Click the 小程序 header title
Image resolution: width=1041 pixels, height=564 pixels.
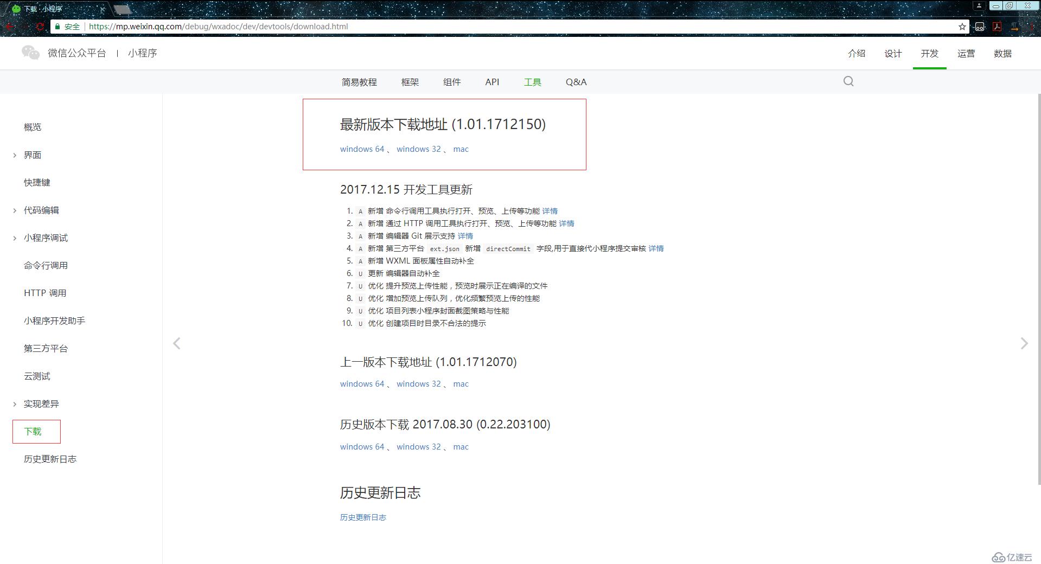[143, 53]
